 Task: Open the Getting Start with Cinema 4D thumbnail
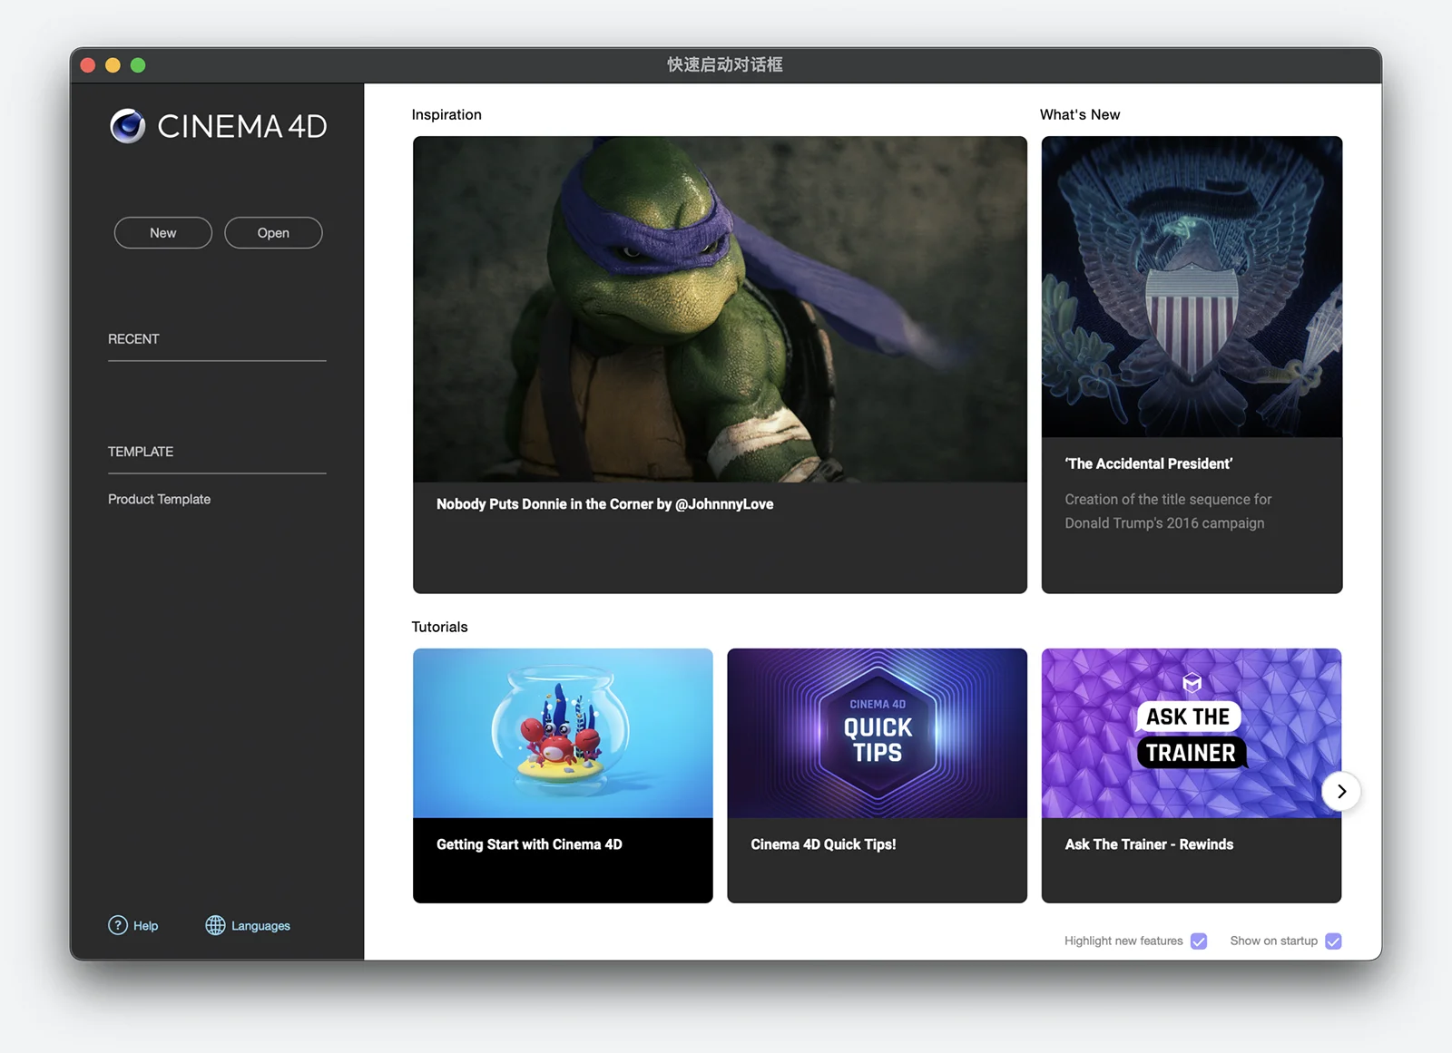click(x=563, y=733)
